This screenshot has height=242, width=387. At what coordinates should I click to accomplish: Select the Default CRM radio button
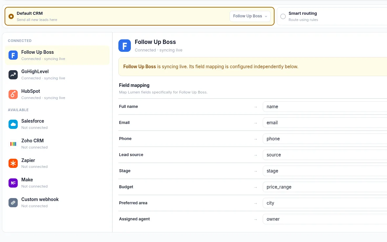11,16
